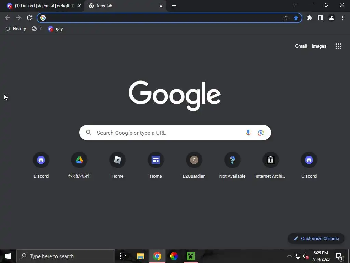Search by image with Google Lens icon
350x263 pixels.
pyautogui.click(x=261, y=133)
